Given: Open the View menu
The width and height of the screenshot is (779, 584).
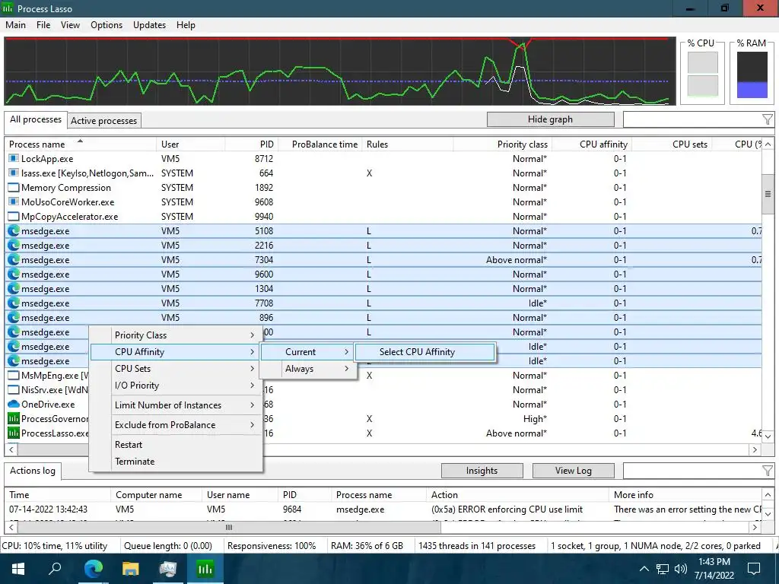Looking at the screenshot, I should (x=70, y=25).
